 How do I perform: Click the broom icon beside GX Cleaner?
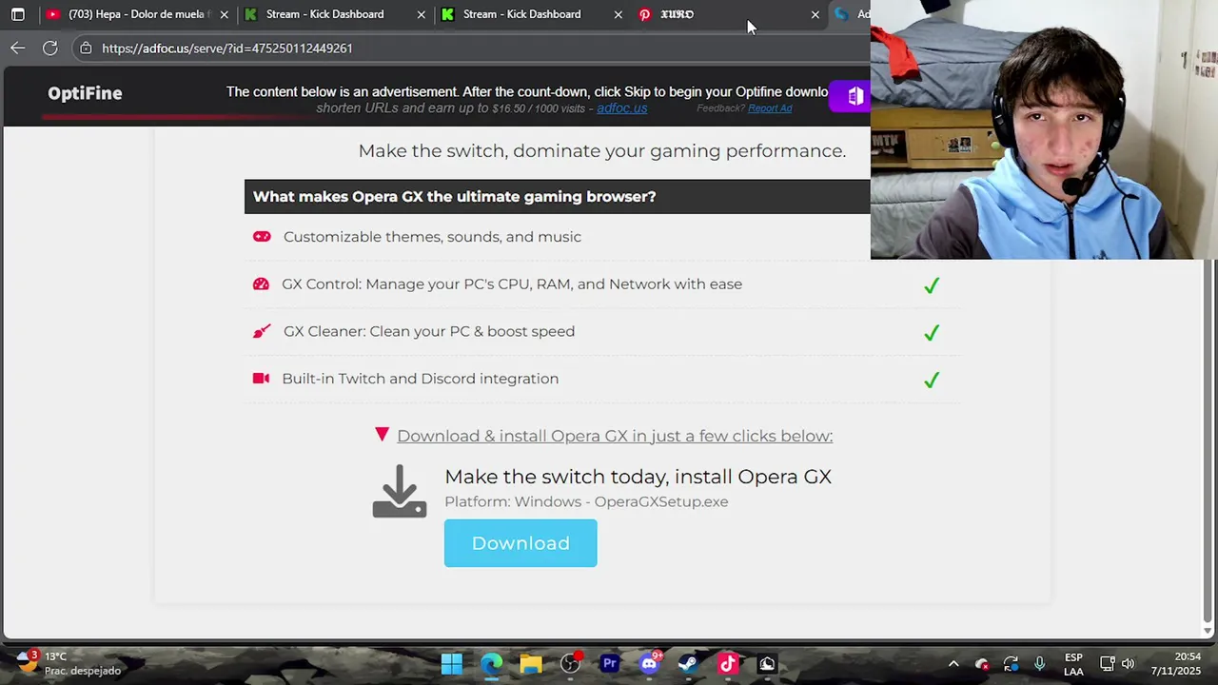pyautogui.click(x=261, y=331)
